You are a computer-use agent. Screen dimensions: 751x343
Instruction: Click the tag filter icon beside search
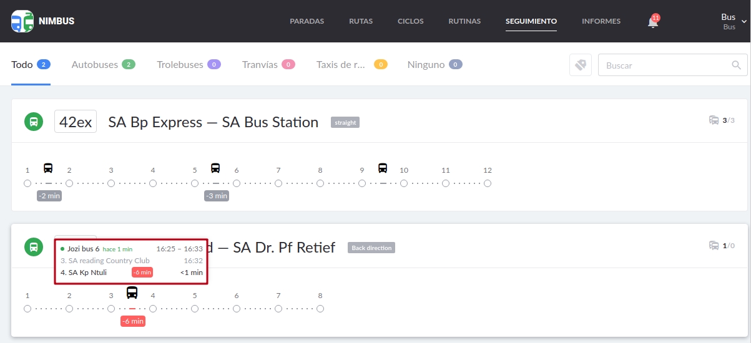pos(580,65)
